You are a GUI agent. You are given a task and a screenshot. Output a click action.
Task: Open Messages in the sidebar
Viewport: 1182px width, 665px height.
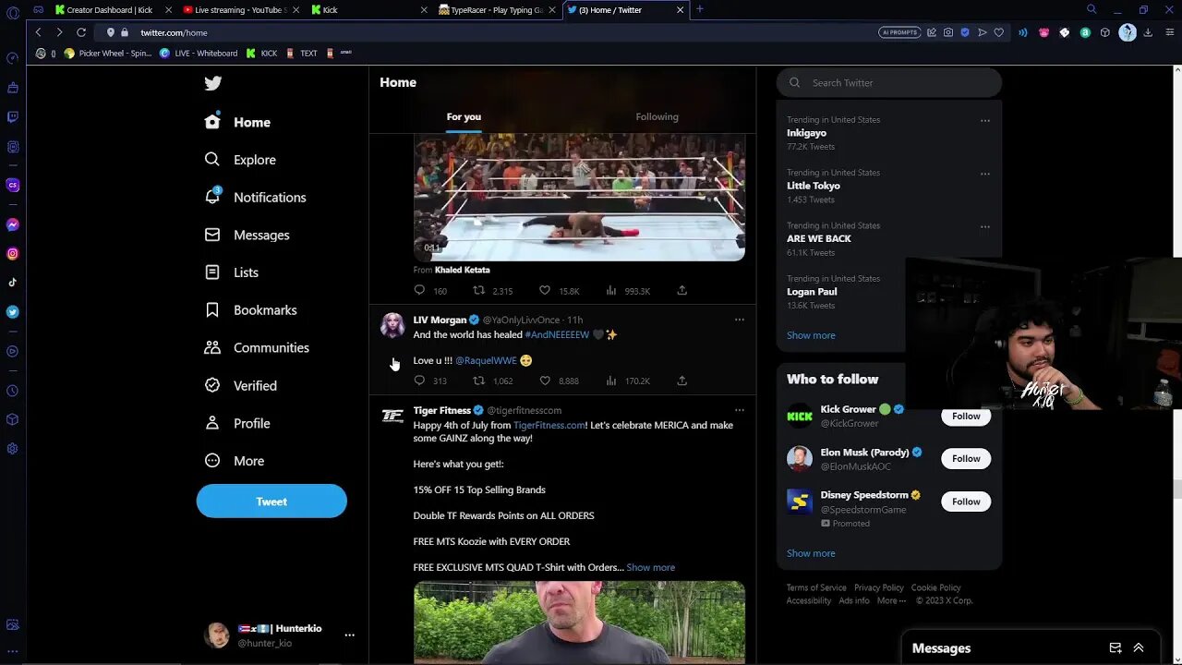point(247,236)
